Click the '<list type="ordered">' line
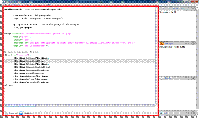199x118 pixels. [x=17, y=55]
